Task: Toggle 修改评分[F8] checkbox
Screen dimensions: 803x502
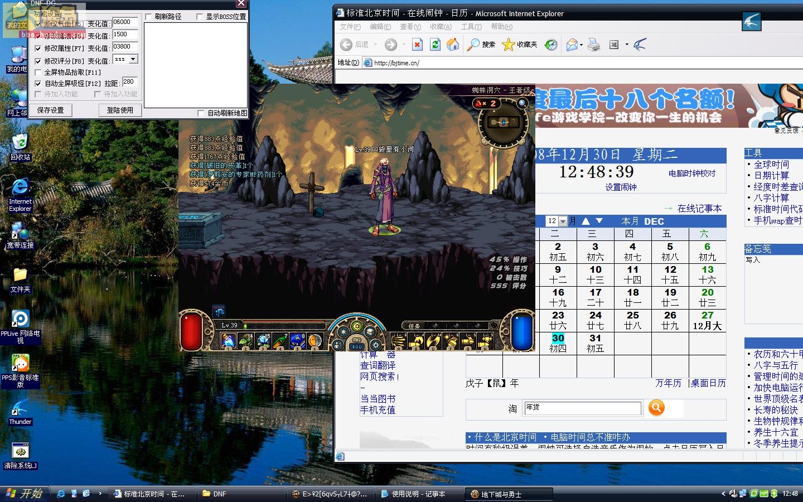Action: 38,61
